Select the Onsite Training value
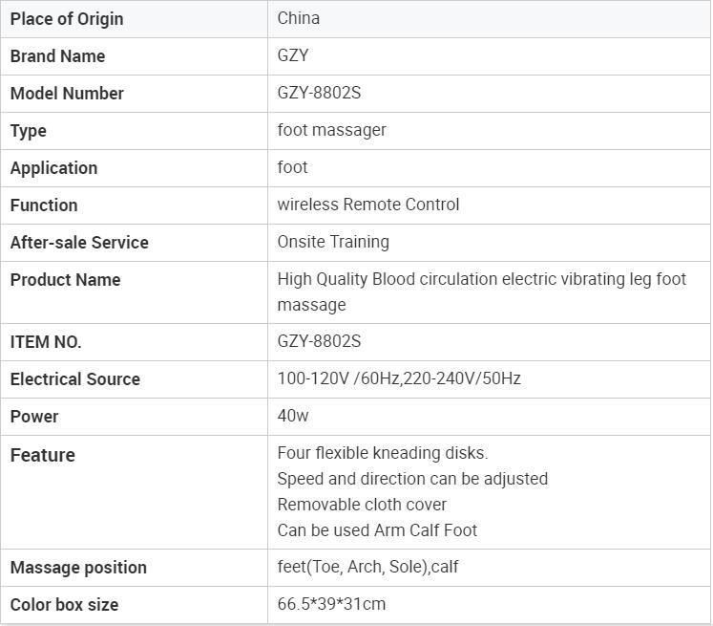The height and width of the screenshot is (626, 713). (x=333, y=242)
